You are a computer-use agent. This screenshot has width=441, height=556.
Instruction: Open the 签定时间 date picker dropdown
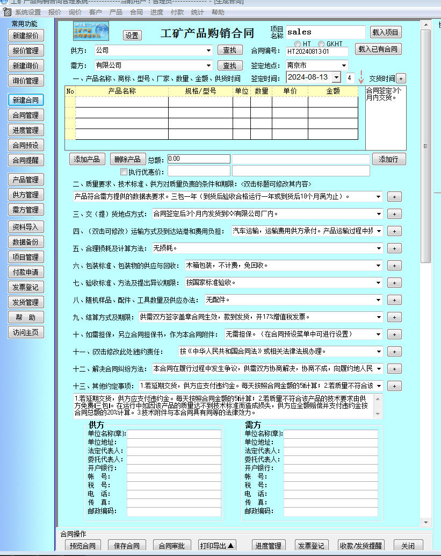(336, 77)
